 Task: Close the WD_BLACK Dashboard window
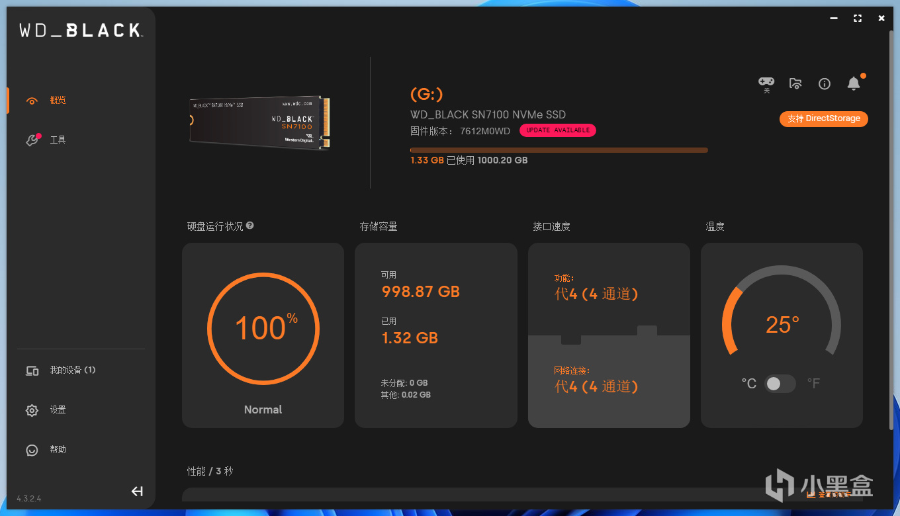click(x=881, y=19)
